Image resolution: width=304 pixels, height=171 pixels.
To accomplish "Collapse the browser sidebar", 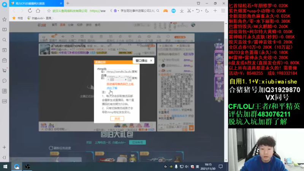I will [x=4, y=157].
